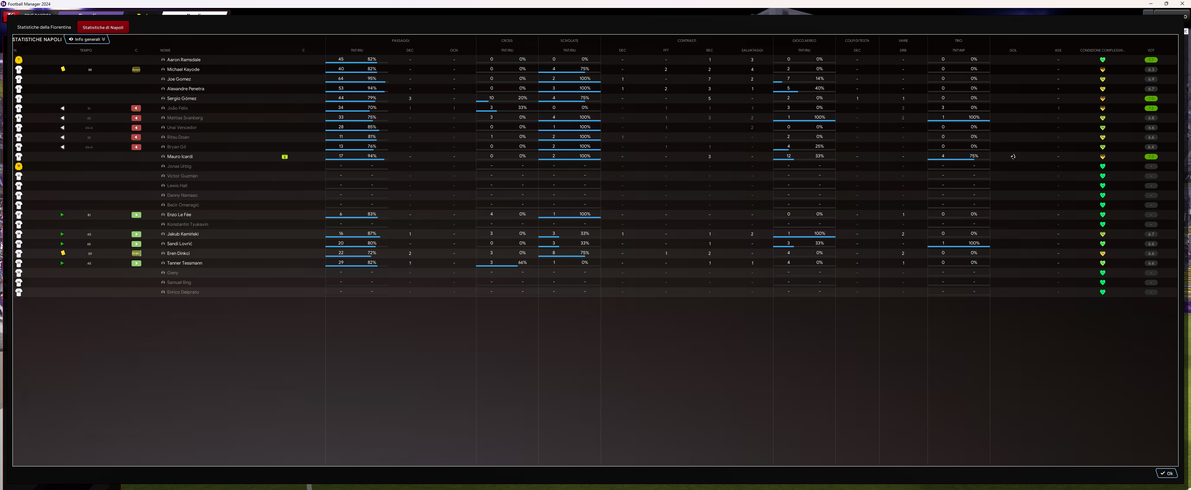
Task: Open the Info generali view dropdown
Action: (87, 39)
